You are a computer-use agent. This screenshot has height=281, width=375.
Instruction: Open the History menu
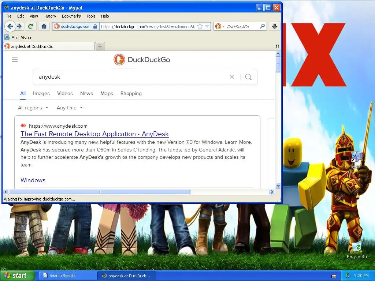point(50,16)
